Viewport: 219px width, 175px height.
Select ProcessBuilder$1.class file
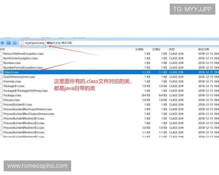pyautogui.click(x=18, y=105)
